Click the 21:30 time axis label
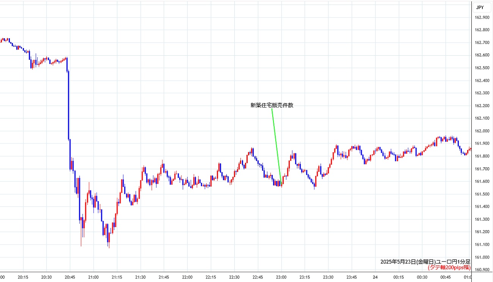Image resolution: width=493 pixels, height=282 pixels. pyautogui.click(x=140, y=277)
